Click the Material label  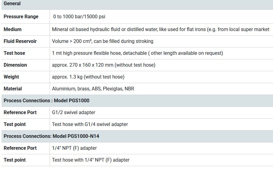(13, 89)
